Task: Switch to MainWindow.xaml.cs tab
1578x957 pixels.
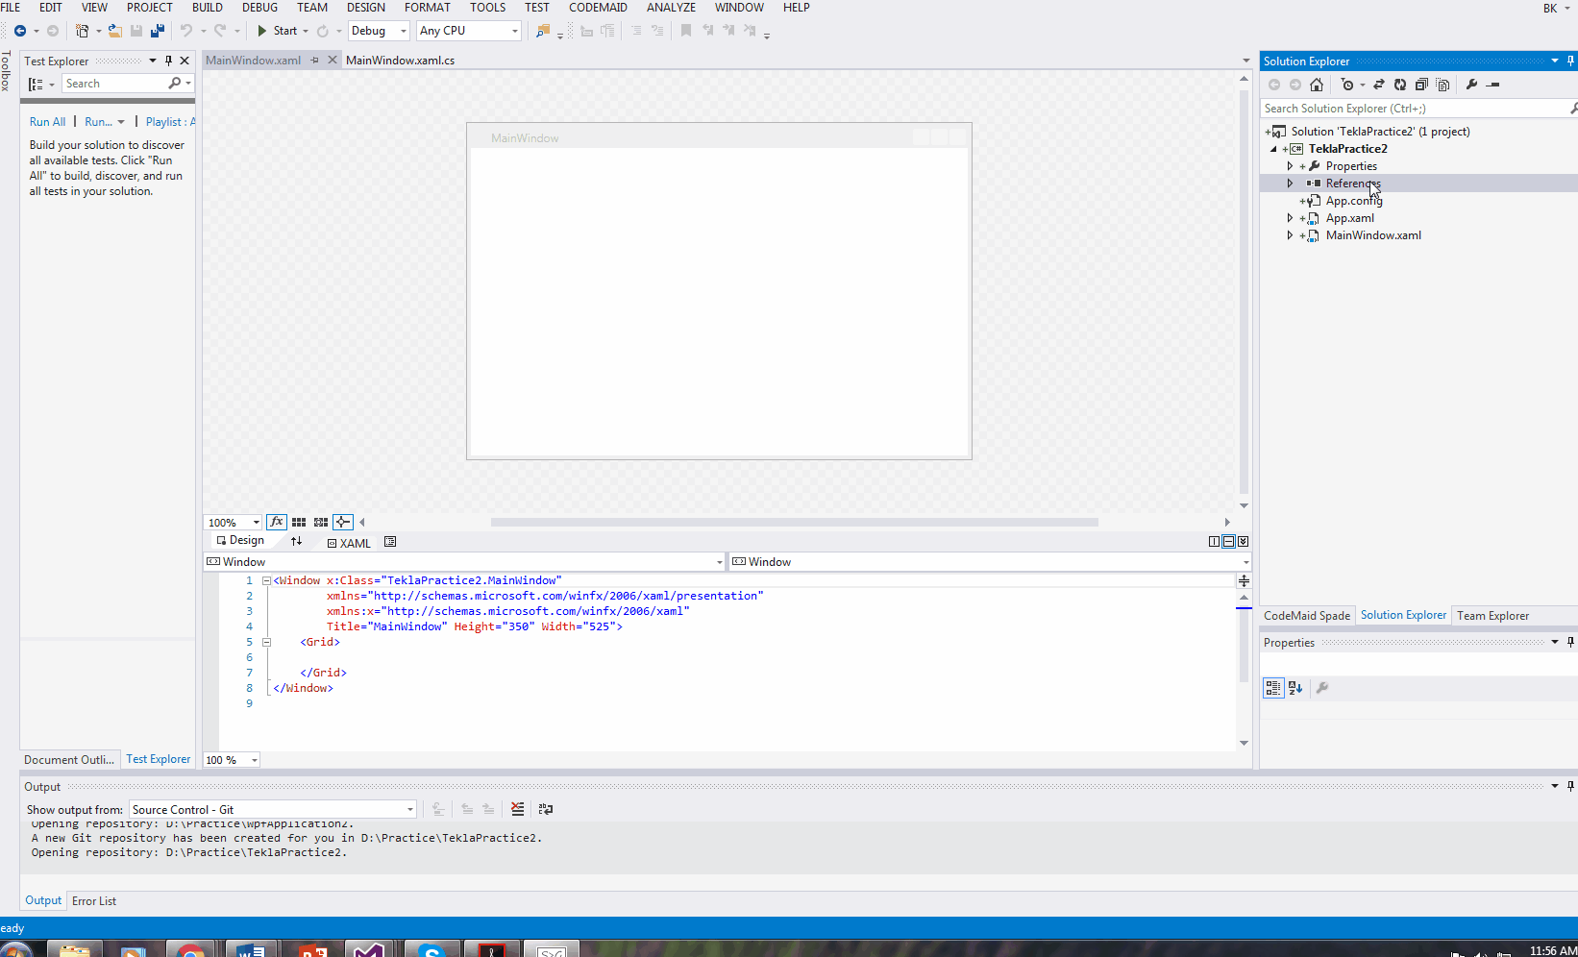Action: (400, 60)
